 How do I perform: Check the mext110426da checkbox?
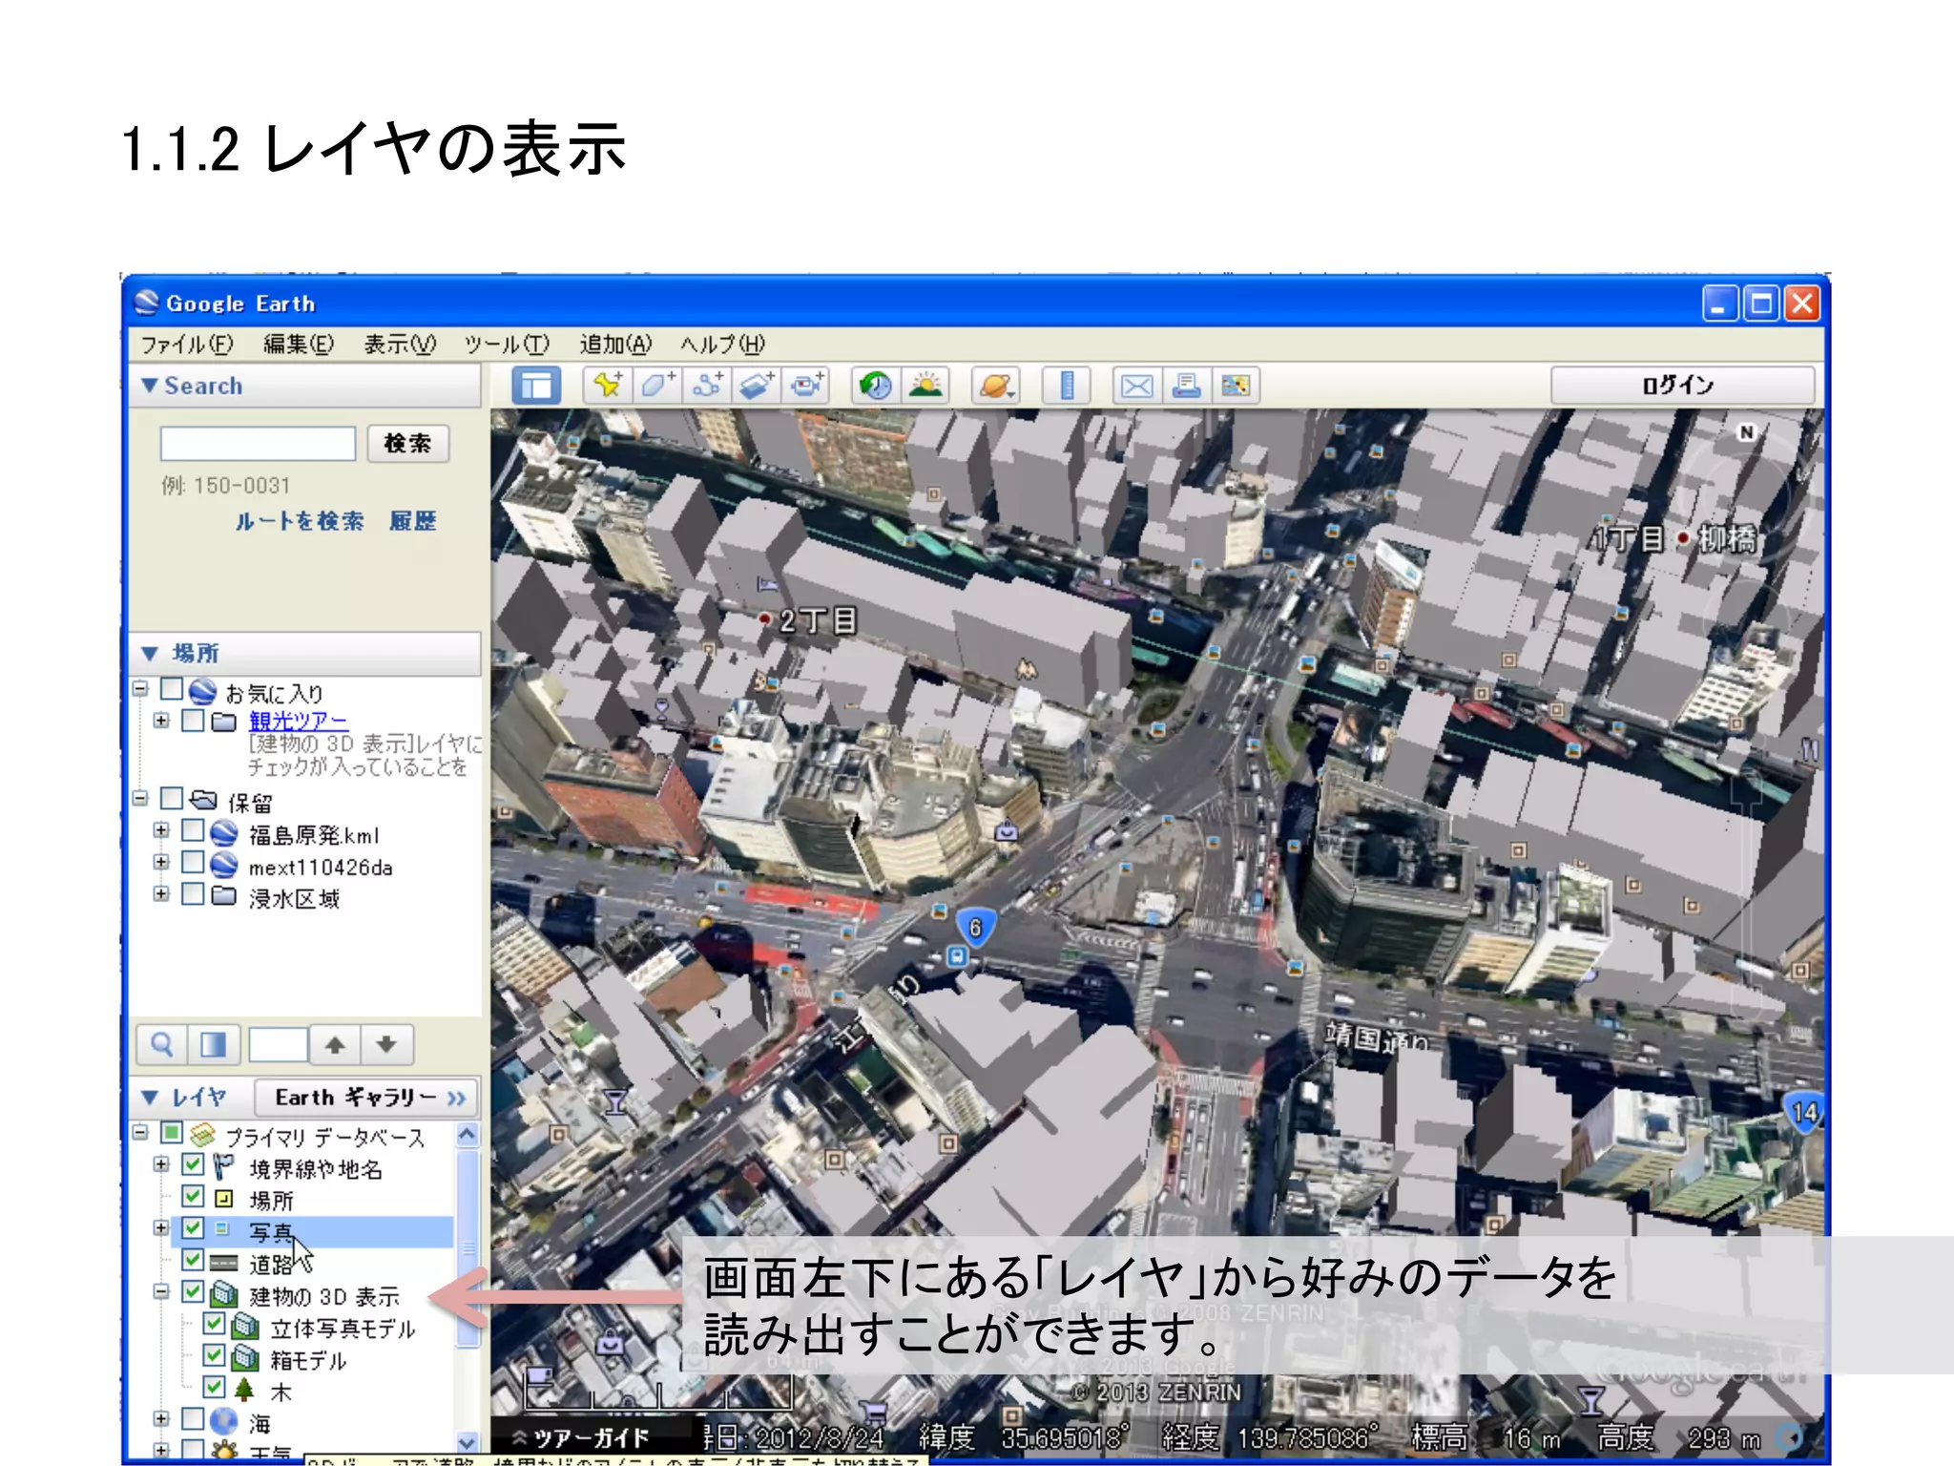pos(193,864)
